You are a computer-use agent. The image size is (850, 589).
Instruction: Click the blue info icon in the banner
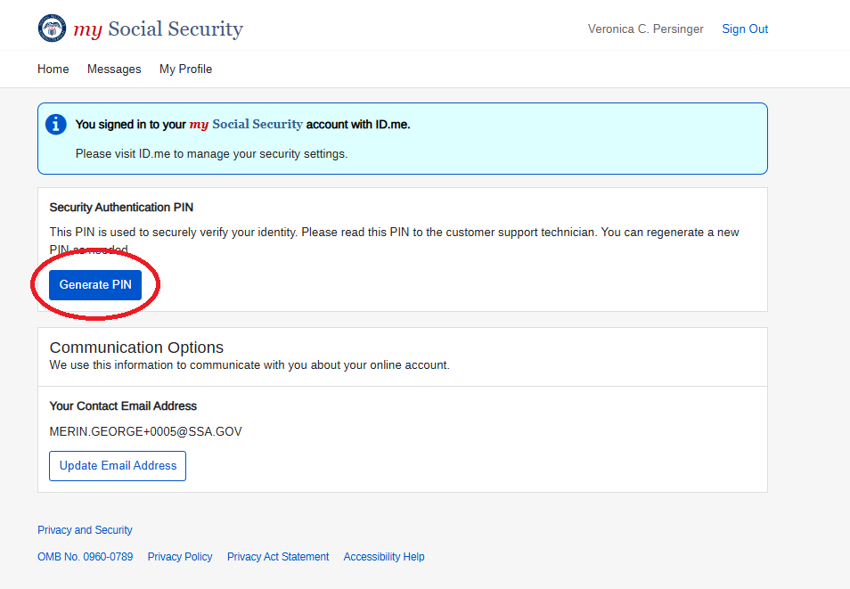[x=56, y=125]
